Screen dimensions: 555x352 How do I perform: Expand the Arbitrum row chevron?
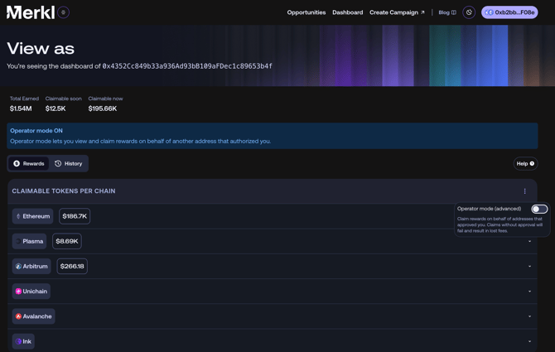pyautogui.click(x=529, y=267)
